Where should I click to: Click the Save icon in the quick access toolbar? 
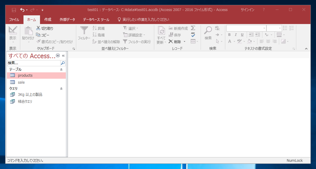(14, 10)
